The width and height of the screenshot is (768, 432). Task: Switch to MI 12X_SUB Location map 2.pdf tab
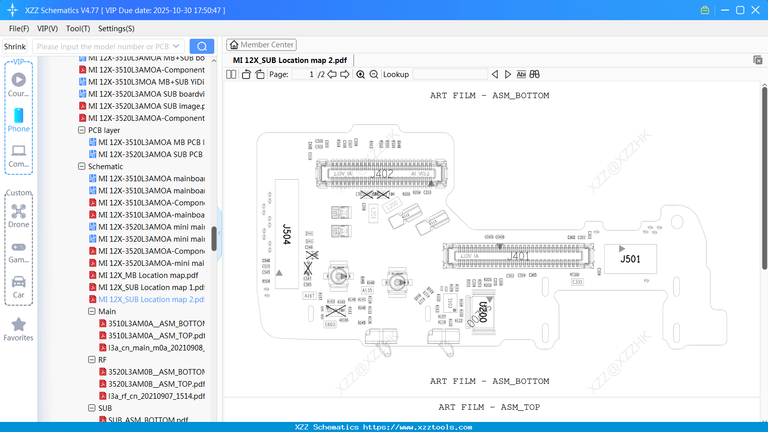289,60
